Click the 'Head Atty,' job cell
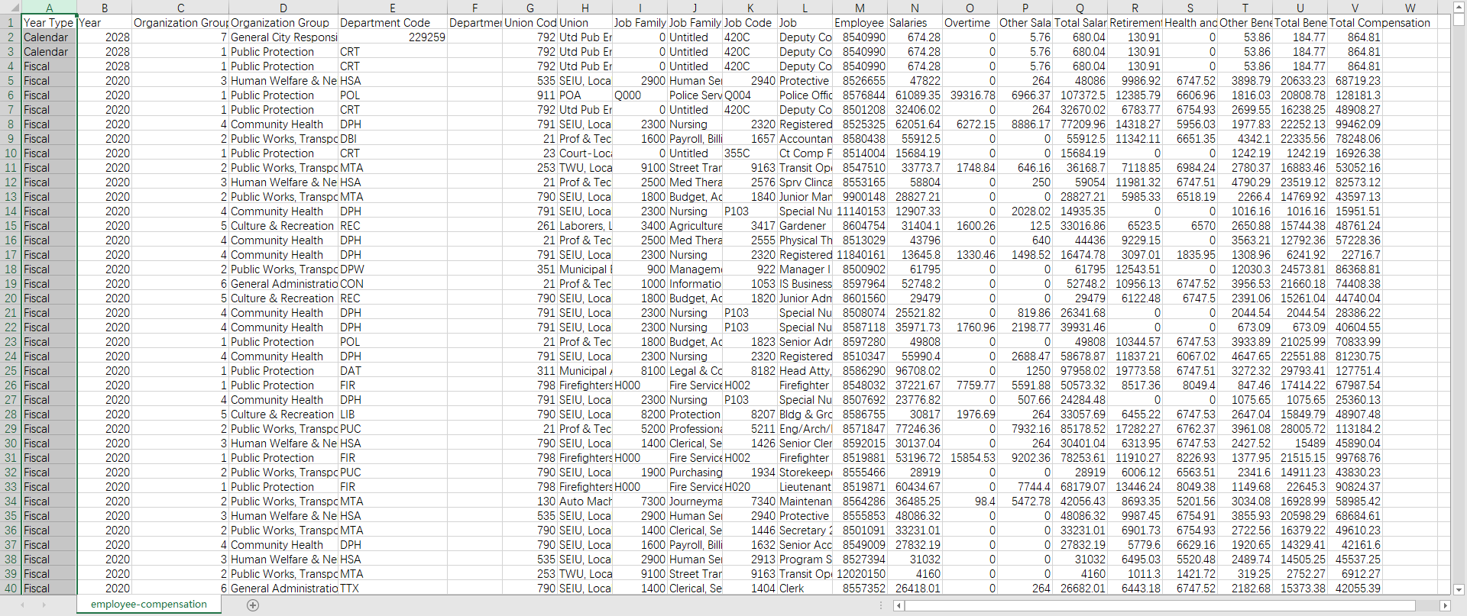Screen dimensions: 1467x616 point(805,371)
